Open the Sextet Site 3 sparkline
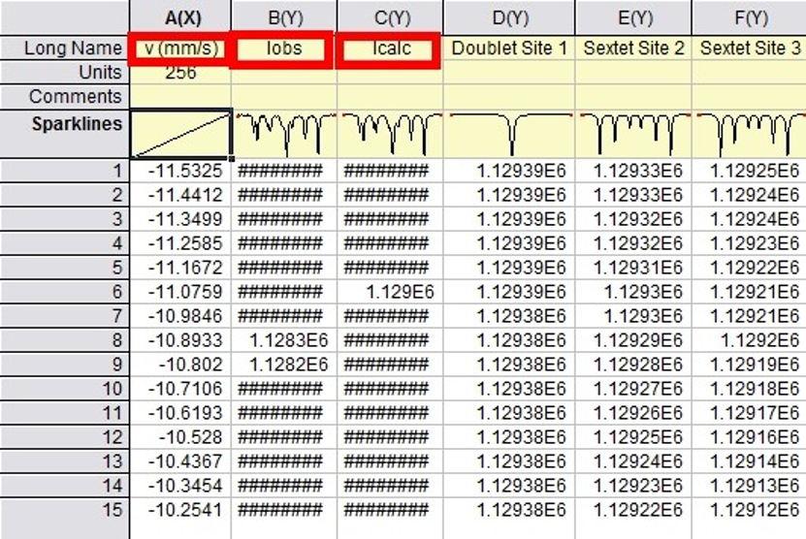Screen dimensions: 806x539 749,134
